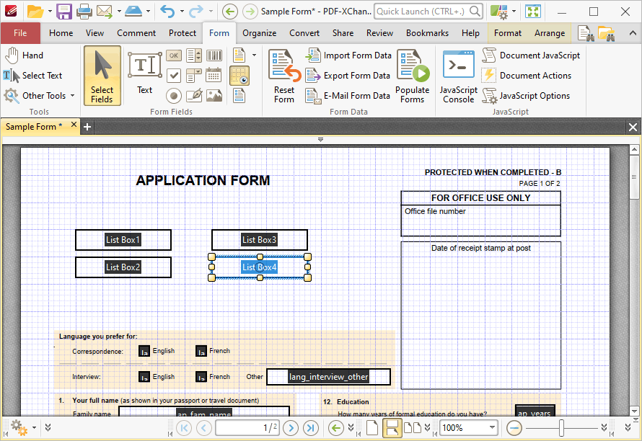Switch to the Arrange tab
Image resolution: width=642 pixels, height=441 pixels.
pyautogui.click(x=550, y=33)
